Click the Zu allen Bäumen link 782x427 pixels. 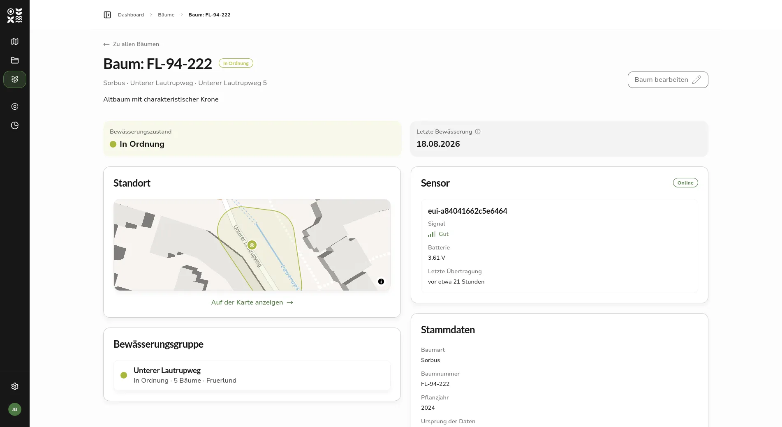pos(131,44)
